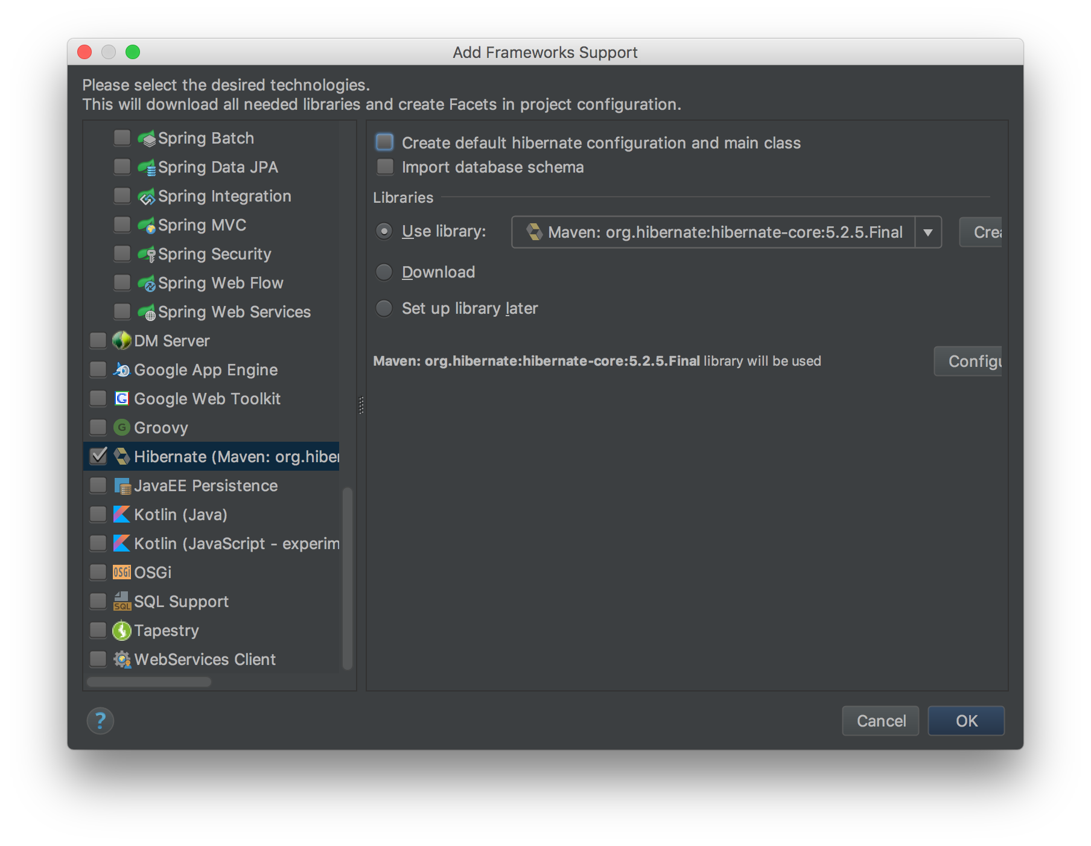Click the Spring Integration icon
Image resolution: width=1091 pixels, height=846 pixels.
point(147,197)
